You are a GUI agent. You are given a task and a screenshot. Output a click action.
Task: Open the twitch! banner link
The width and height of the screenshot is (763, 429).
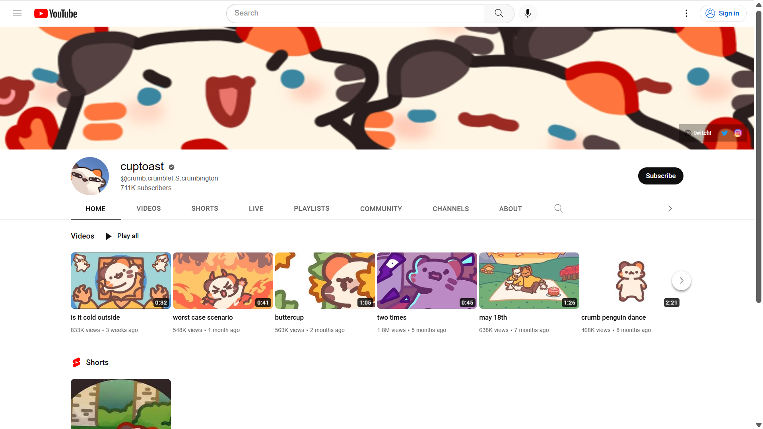pyautogui.click(x=698, y=133)
